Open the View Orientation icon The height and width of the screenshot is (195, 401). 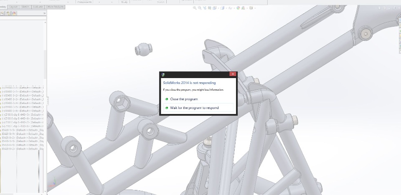214,8
